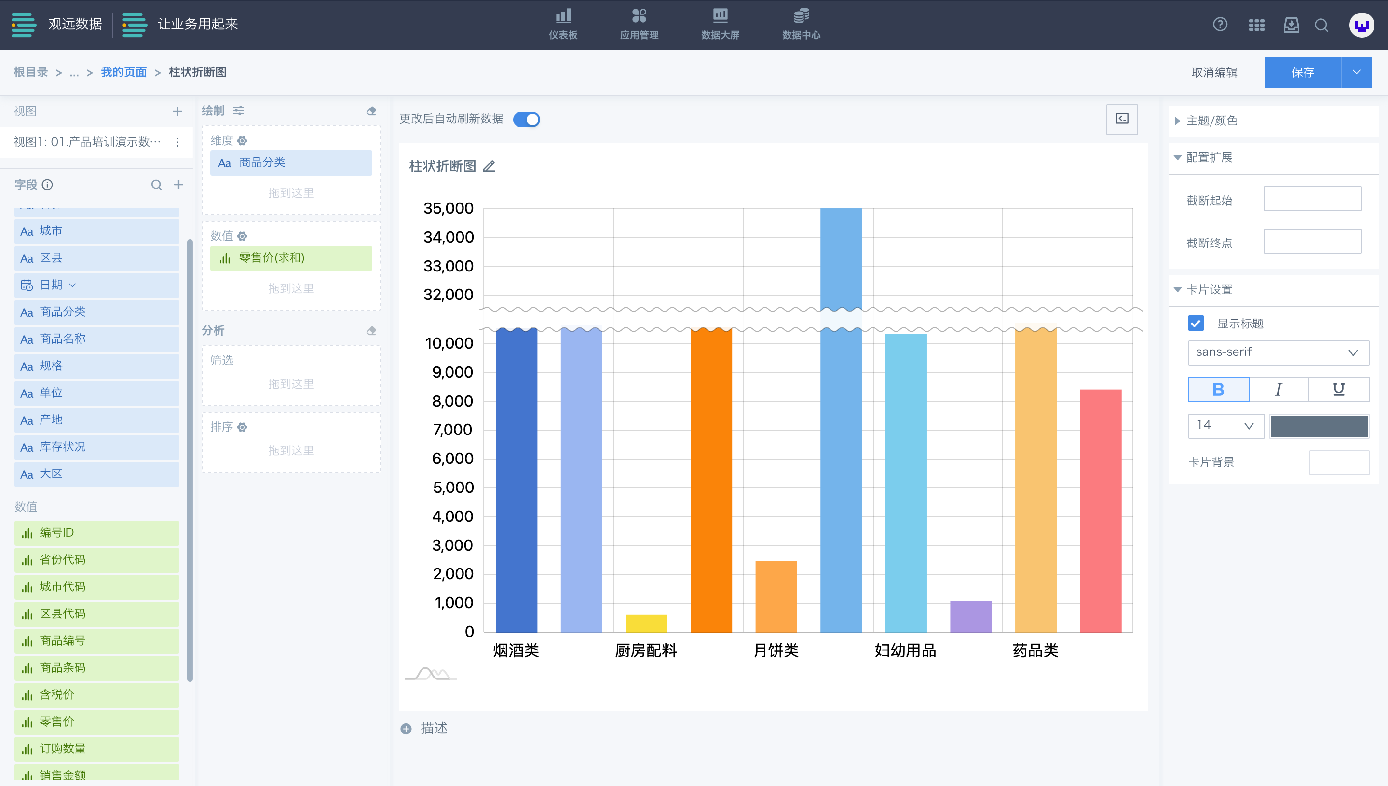
Task: Open 应用管理 in top navigation
Action: click(x=639, y=24)
